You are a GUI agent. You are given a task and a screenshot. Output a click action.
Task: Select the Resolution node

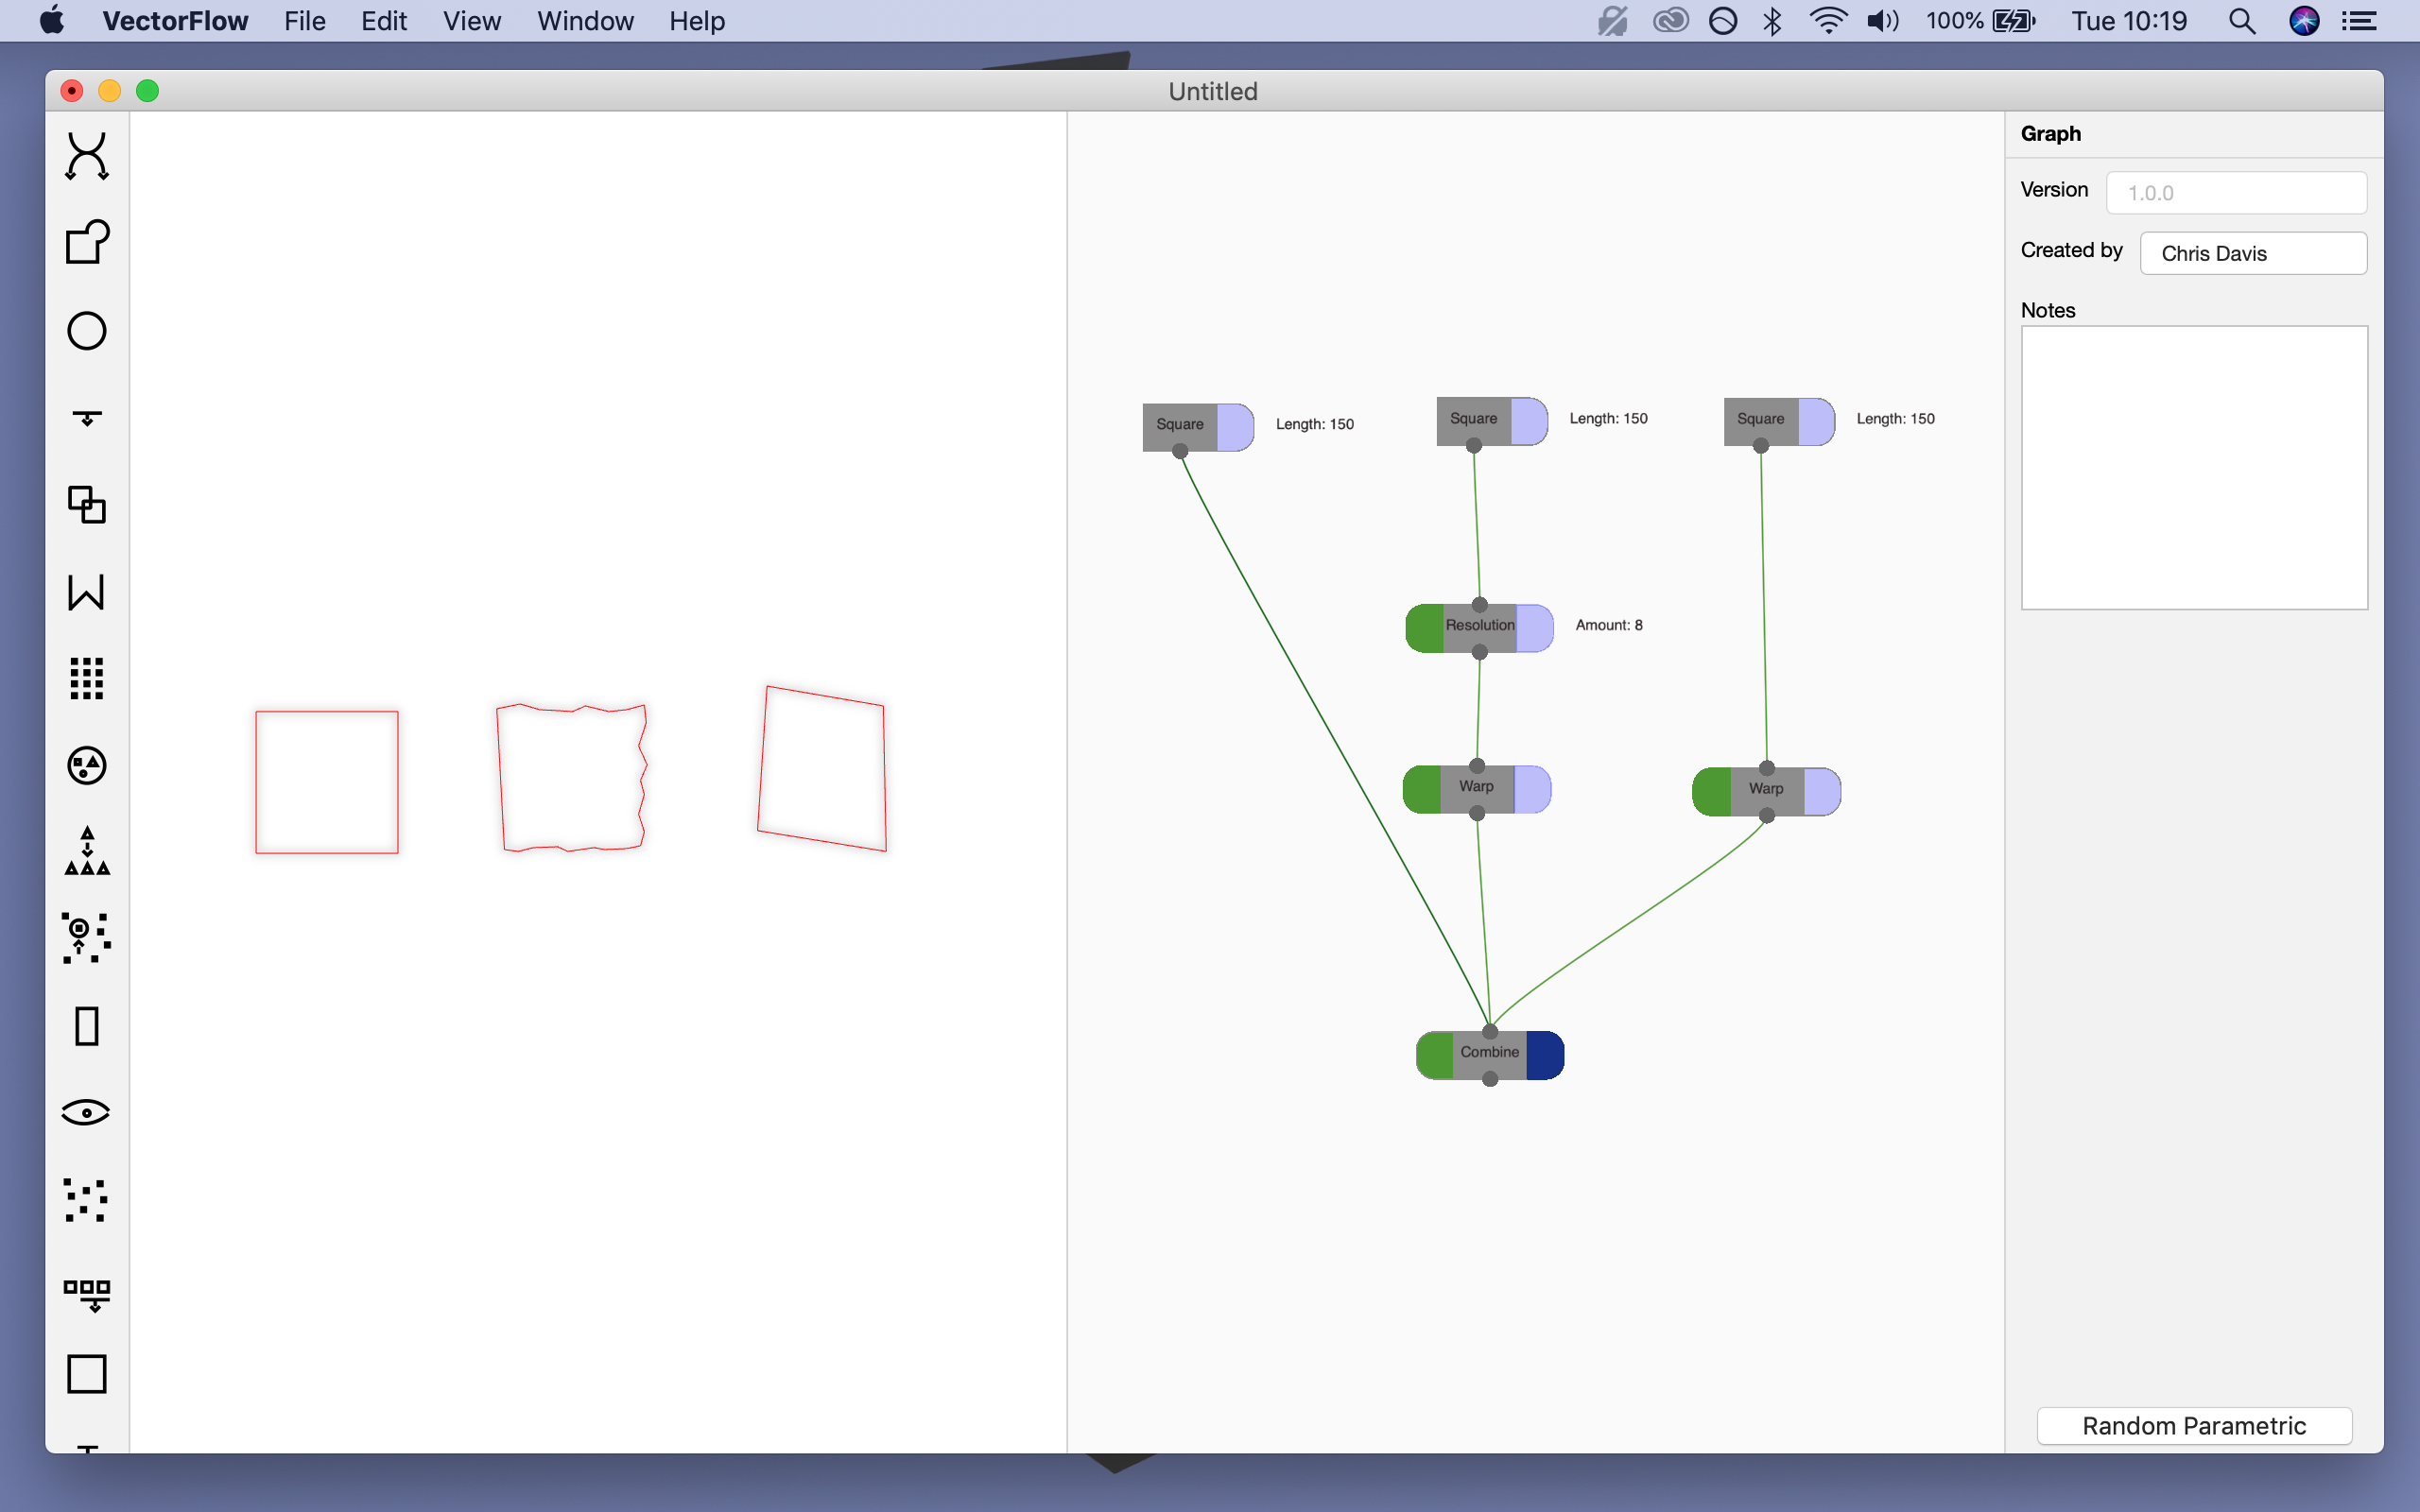1479,626
